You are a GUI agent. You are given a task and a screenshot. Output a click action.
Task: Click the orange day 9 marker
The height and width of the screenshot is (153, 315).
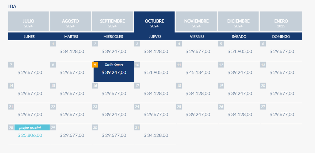(x=95, y=65)
